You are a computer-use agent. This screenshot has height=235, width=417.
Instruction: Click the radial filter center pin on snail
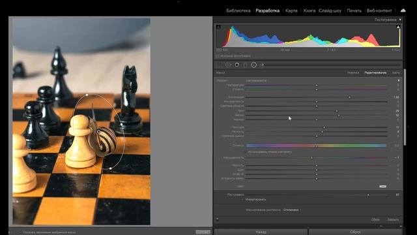pos(98,132)
